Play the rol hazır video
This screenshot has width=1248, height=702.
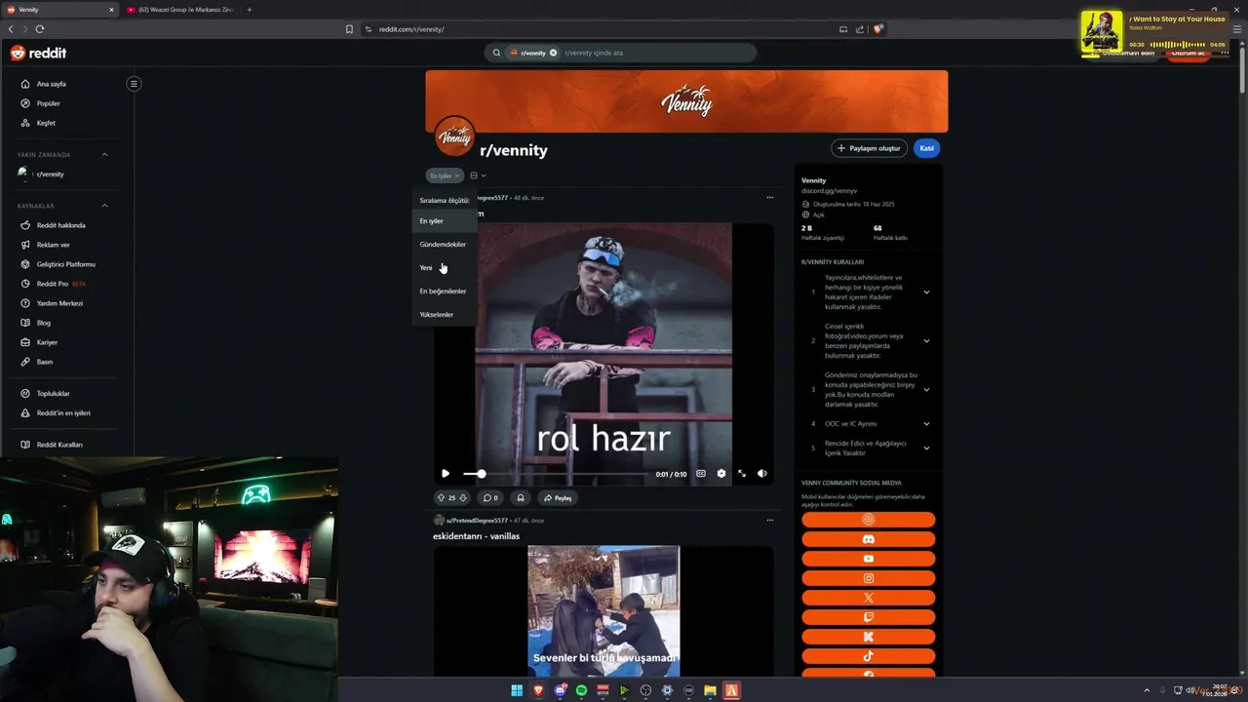point(446,474)
